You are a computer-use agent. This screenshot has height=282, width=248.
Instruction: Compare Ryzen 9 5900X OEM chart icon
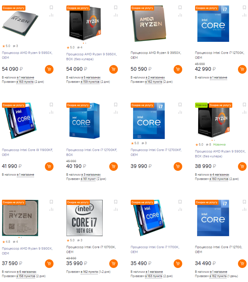pyautogui.click(x=51, y=209)
